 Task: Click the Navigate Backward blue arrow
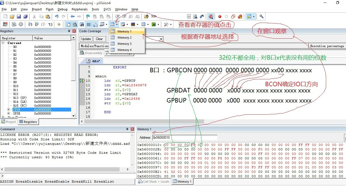coord(73,17)
